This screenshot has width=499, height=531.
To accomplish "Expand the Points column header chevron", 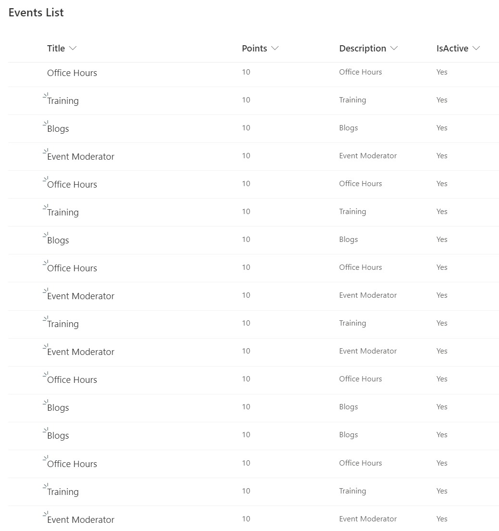I will [274, 48].
